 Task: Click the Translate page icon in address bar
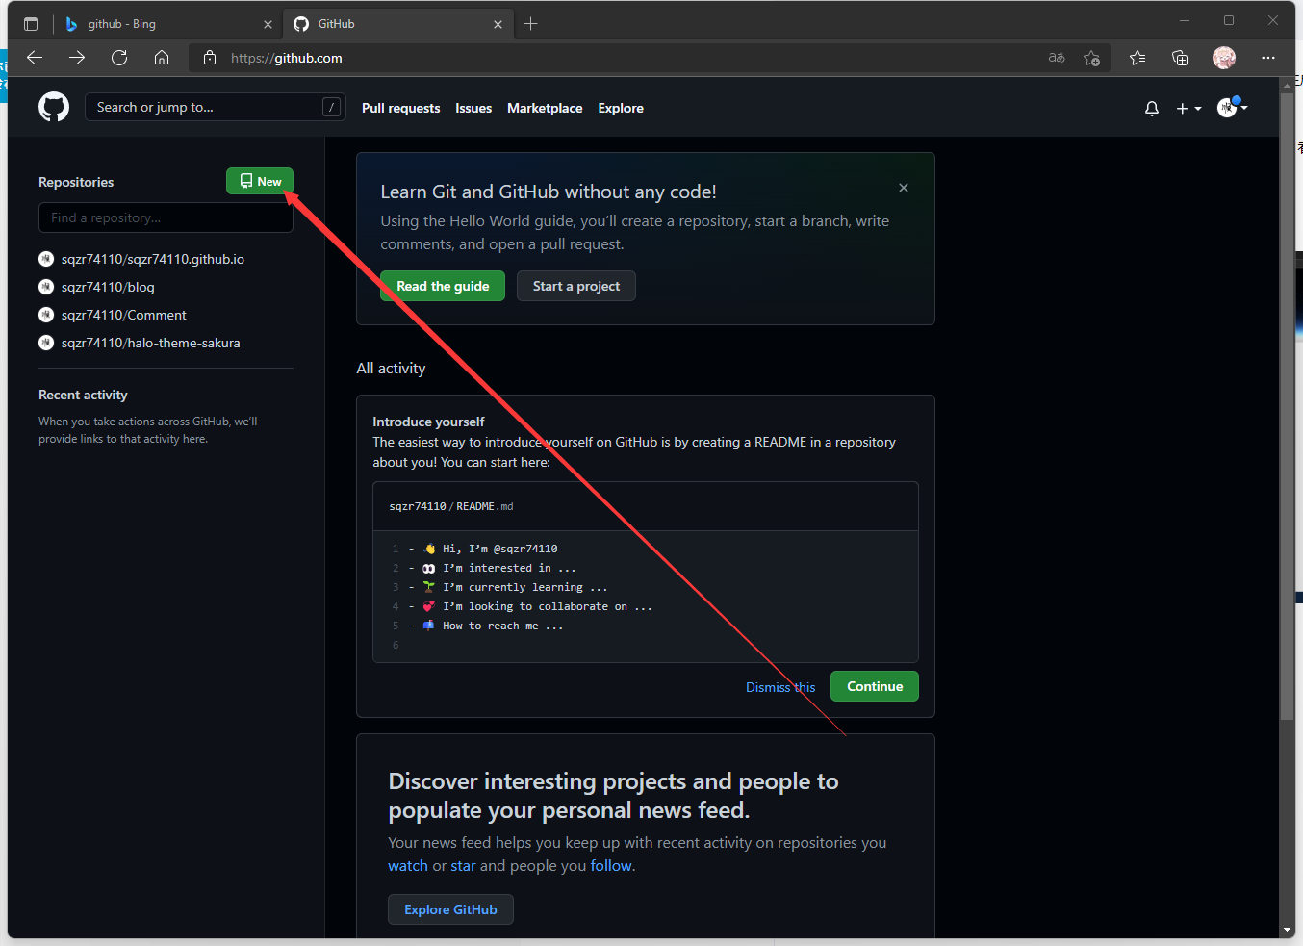tap(1057, 58)
